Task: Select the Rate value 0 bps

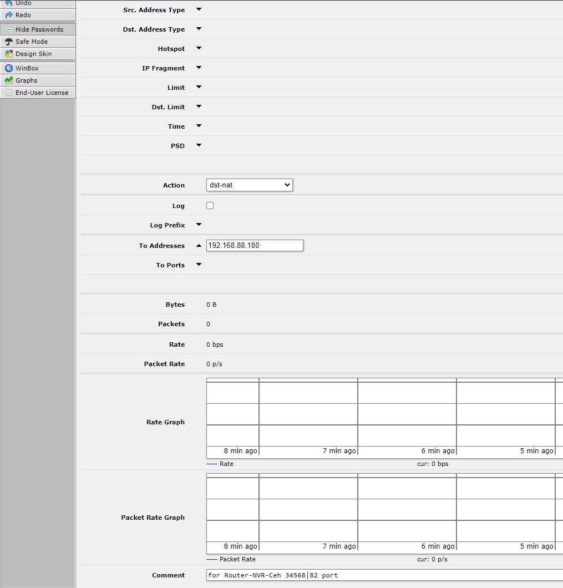Action: [x=215, y=344]
